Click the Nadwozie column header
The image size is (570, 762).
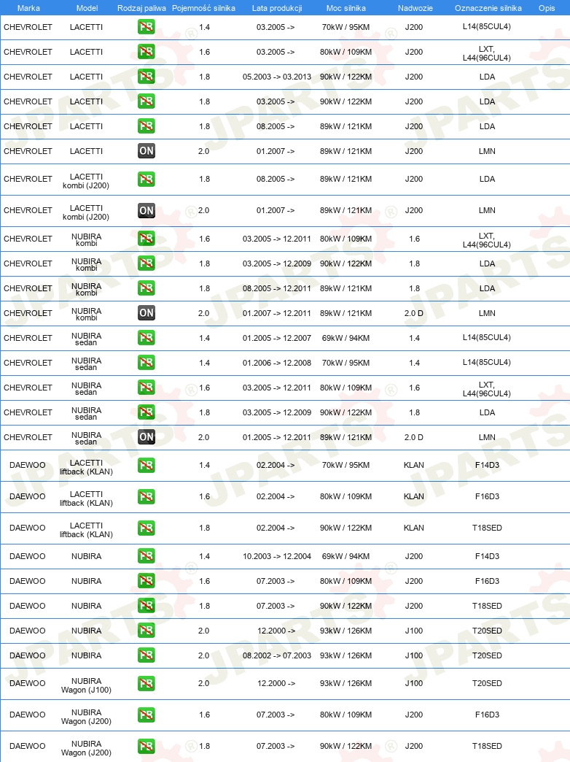pyautogui.click(x=415, y=8)
